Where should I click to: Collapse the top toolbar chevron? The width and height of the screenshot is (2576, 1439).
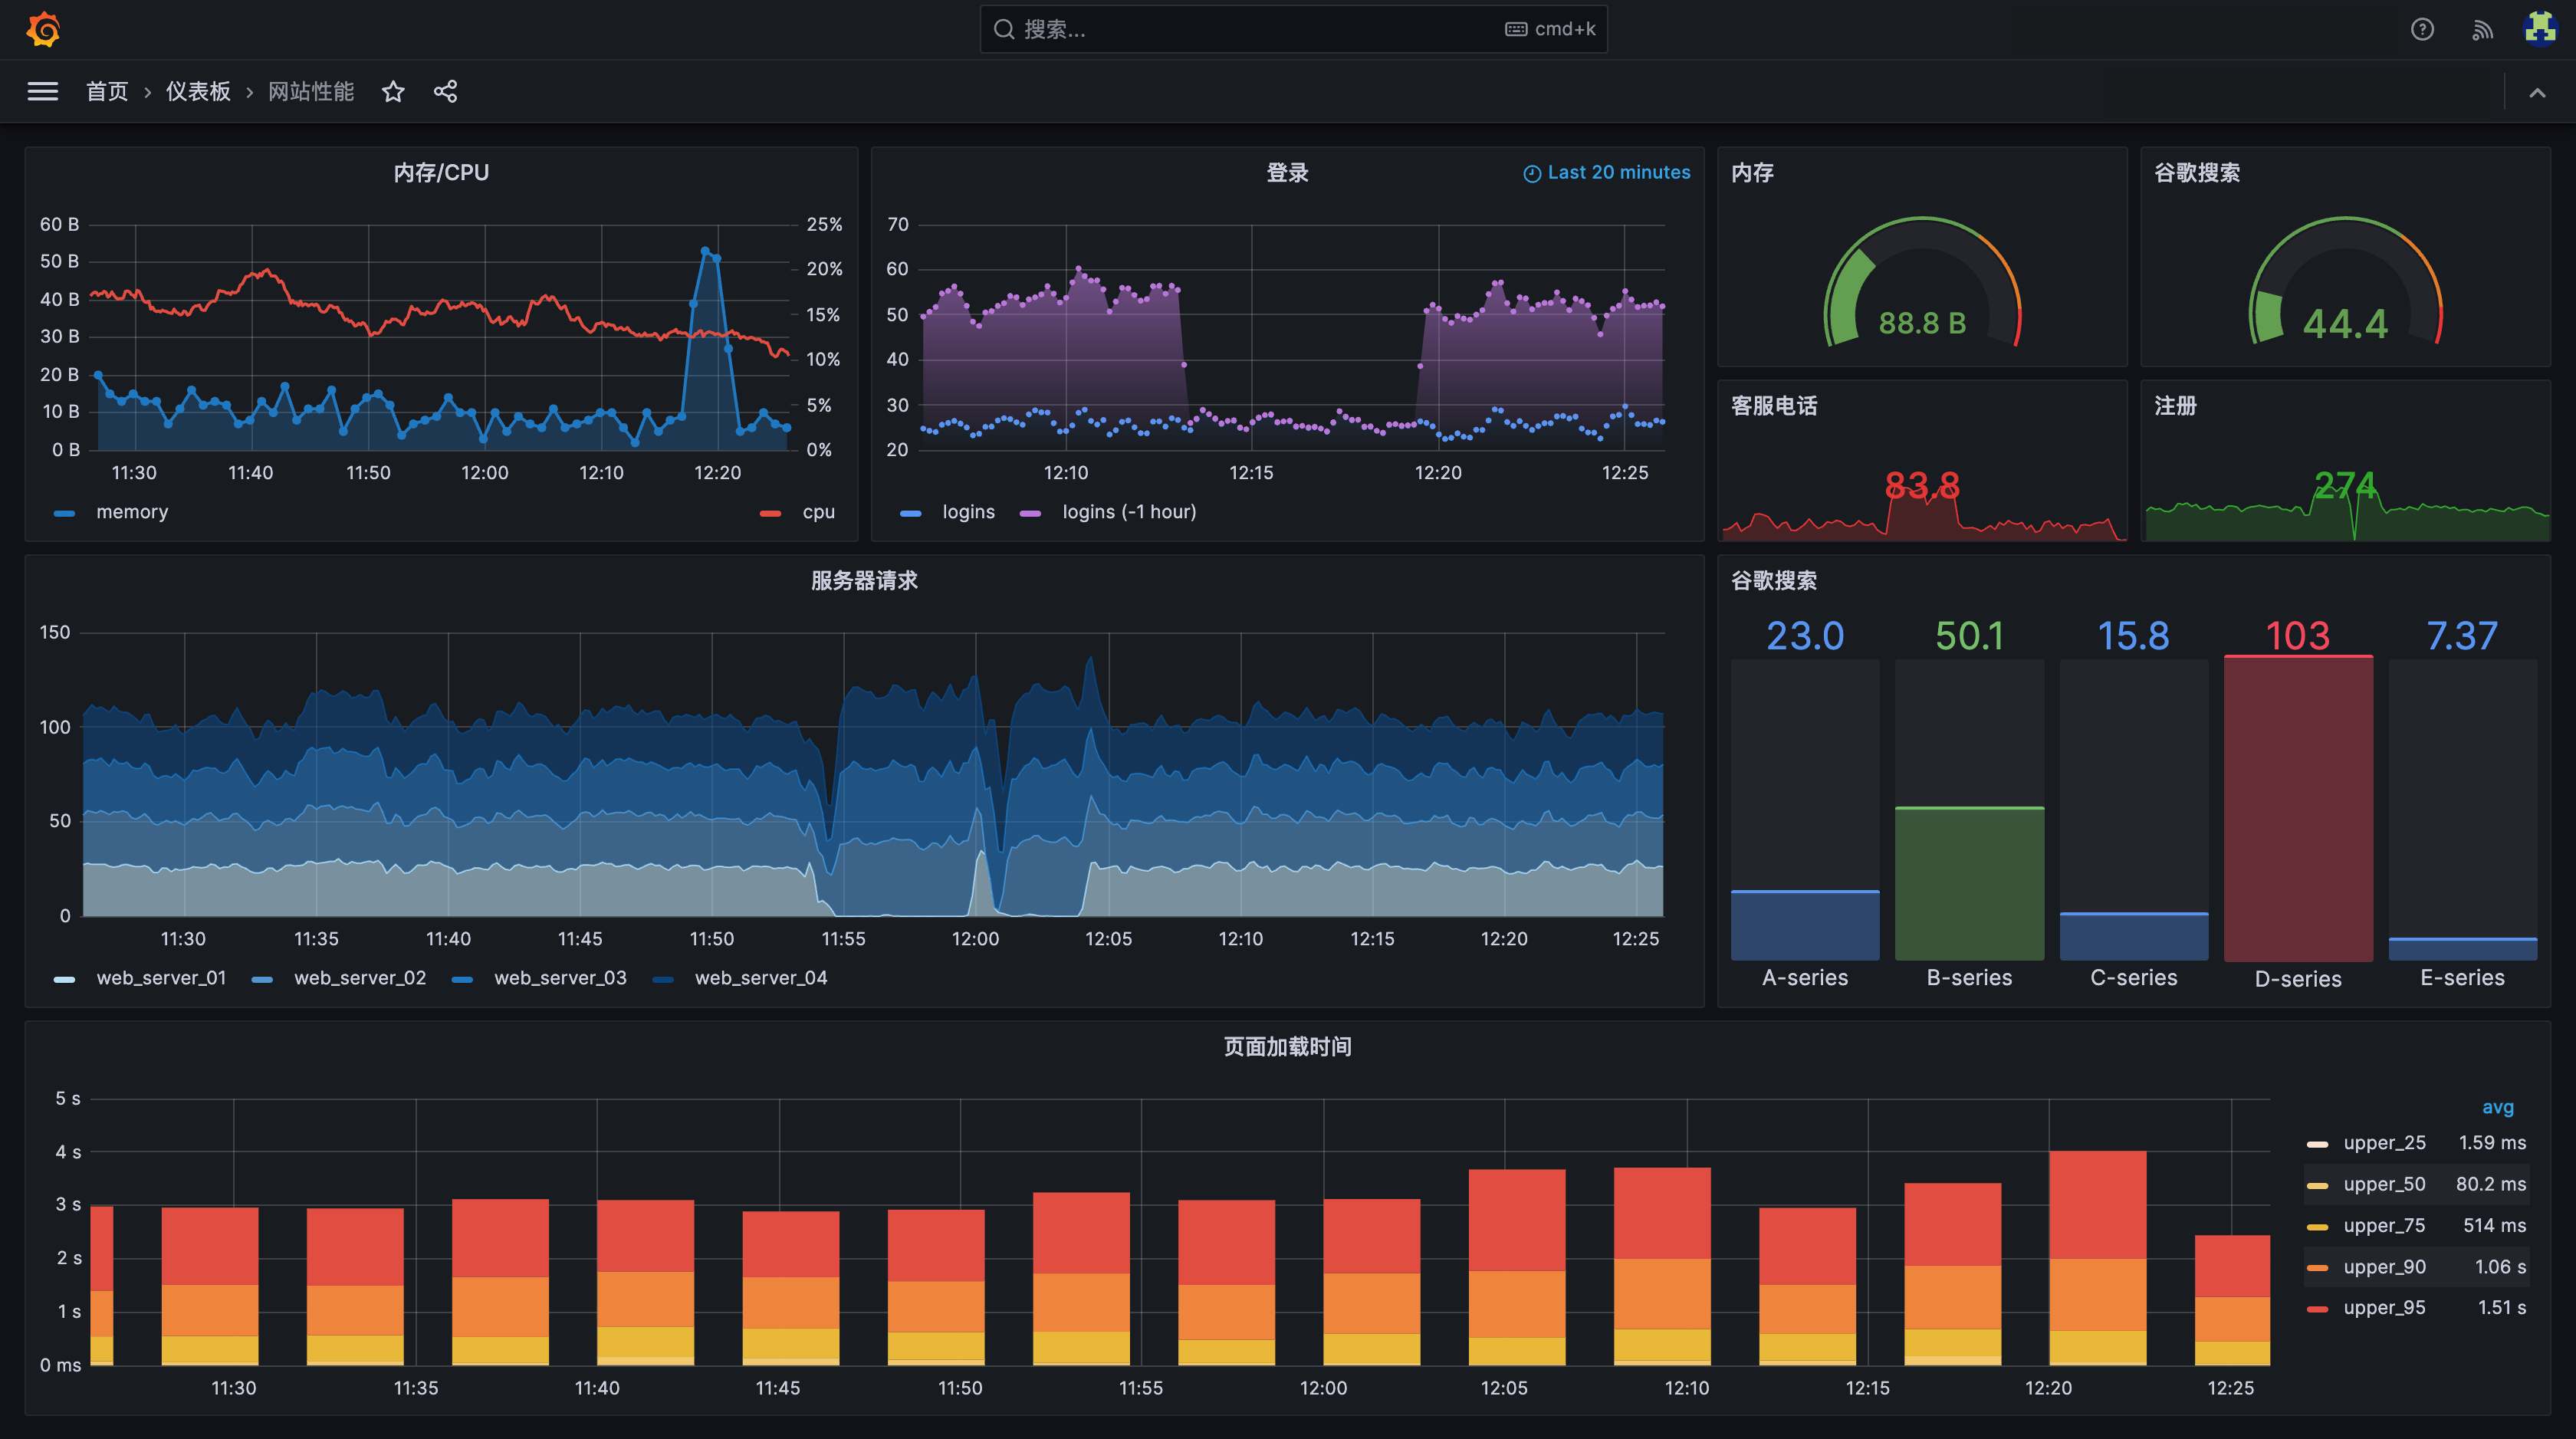pyautogui.click(x=2537, y=93)
